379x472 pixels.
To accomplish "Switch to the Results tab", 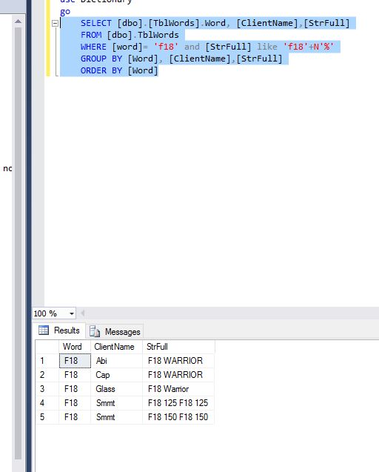I will point(59,330).
